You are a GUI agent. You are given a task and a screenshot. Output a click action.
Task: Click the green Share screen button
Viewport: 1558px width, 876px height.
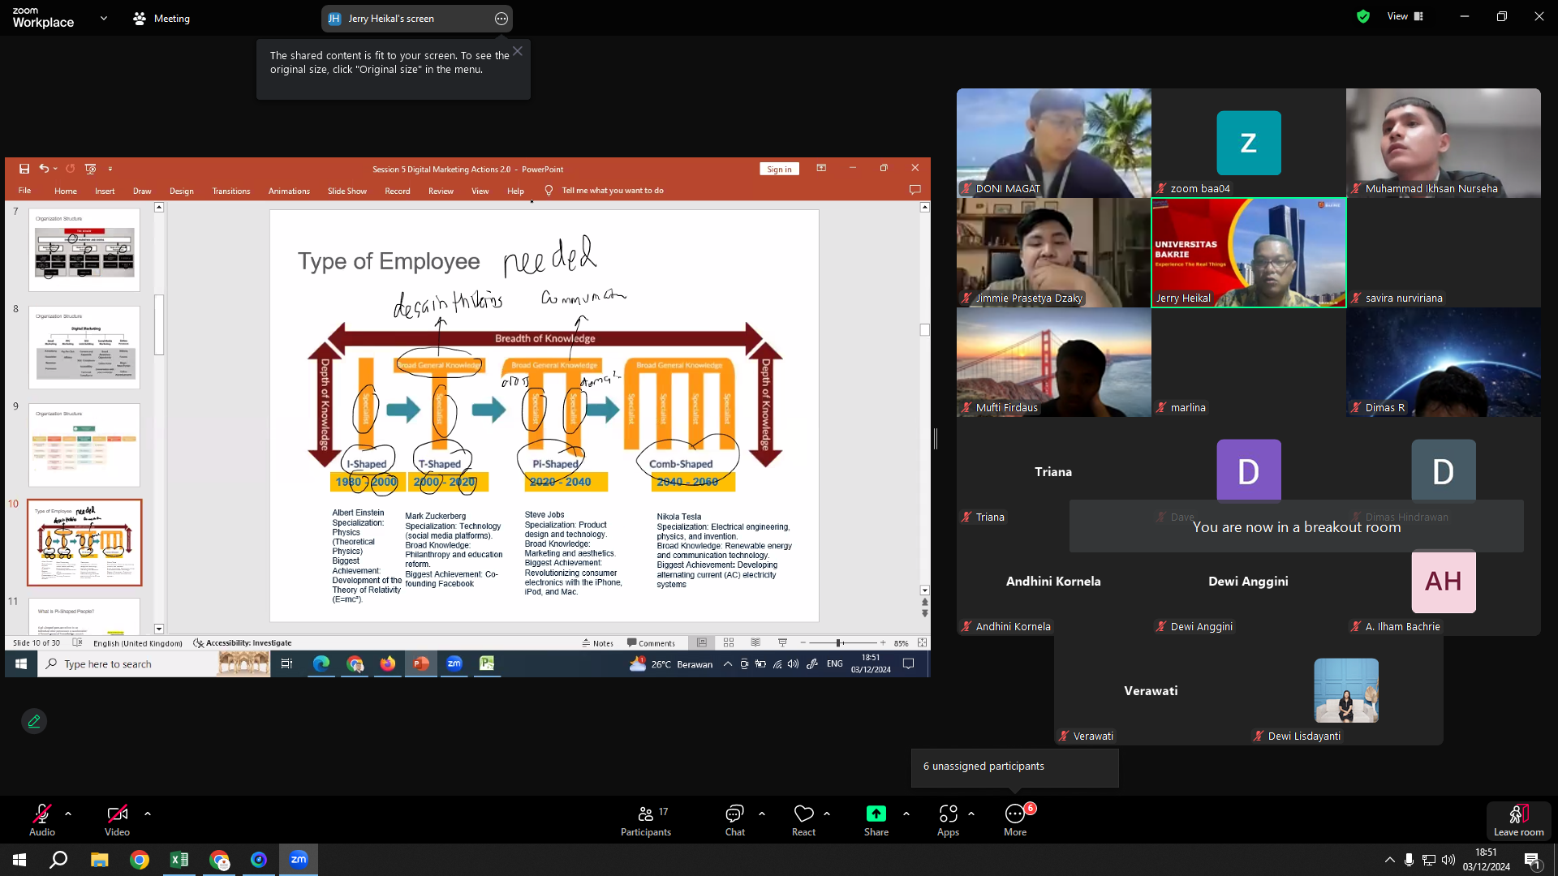coord(876,819)
